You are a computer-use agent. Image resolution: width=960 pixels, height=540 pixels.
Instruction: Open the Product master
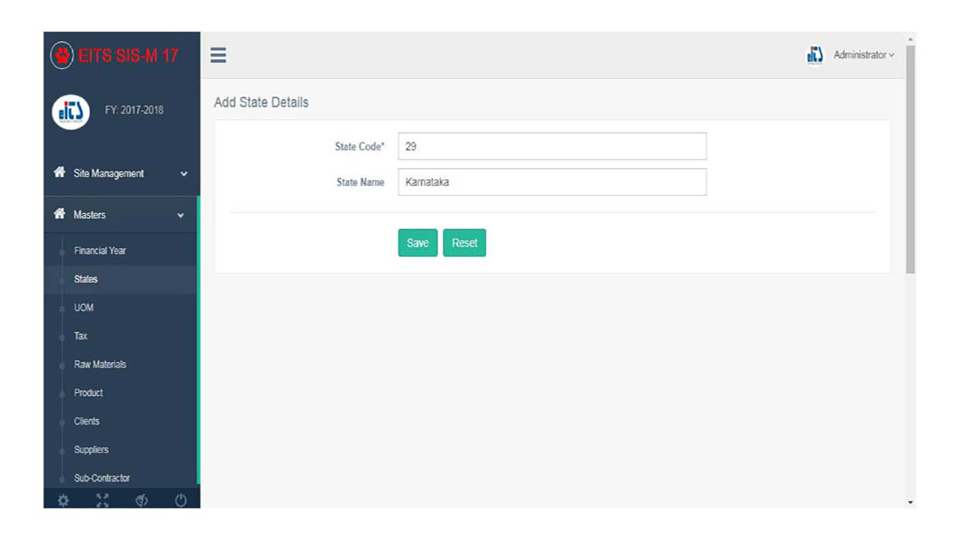(x=88, y=393)
